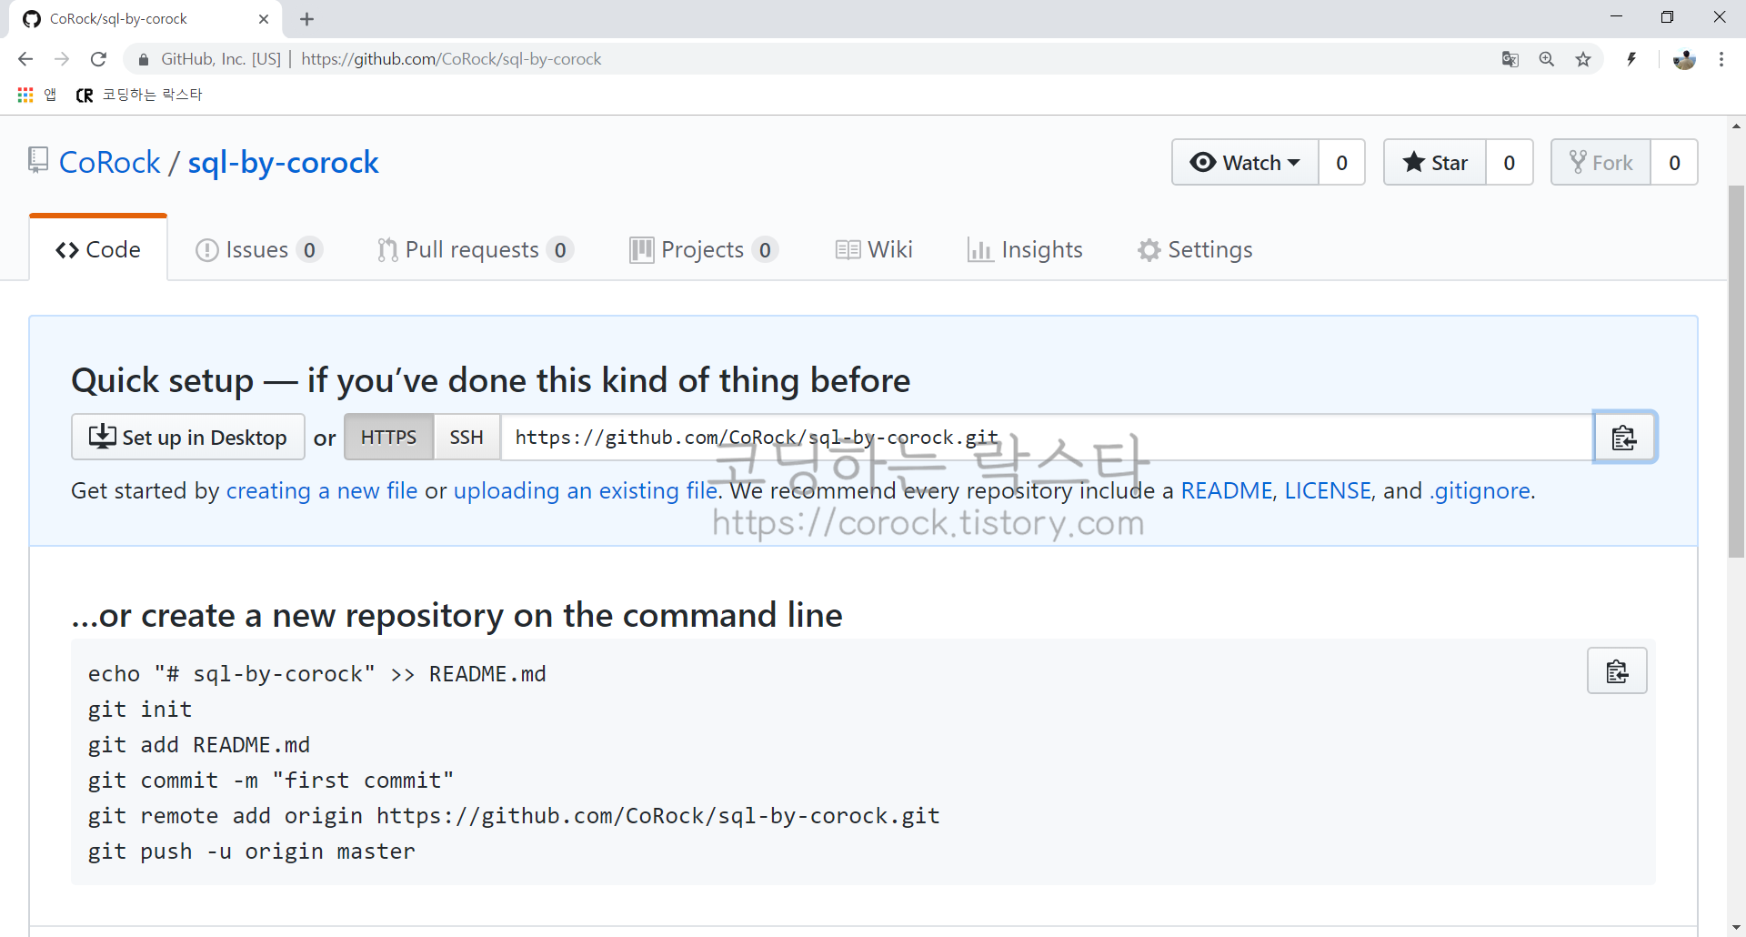This screenshot has height=937, width=1746.
Task: Click the 'git push -u origin master' line
Action: [x=252, y=851]
